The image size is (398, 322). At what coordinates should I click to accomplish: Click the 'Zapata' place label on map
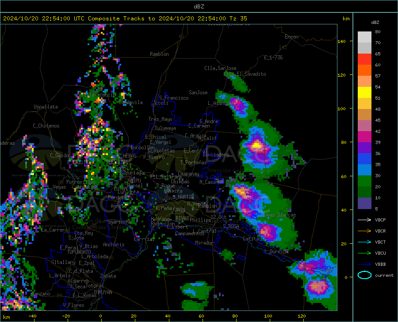coord(108,276)
